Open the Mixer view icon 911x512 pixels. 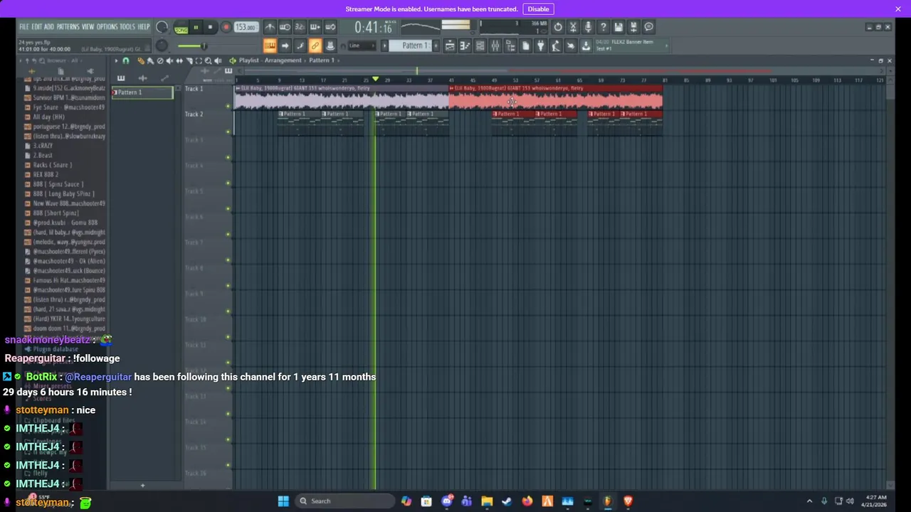click(x=495, y=46)
